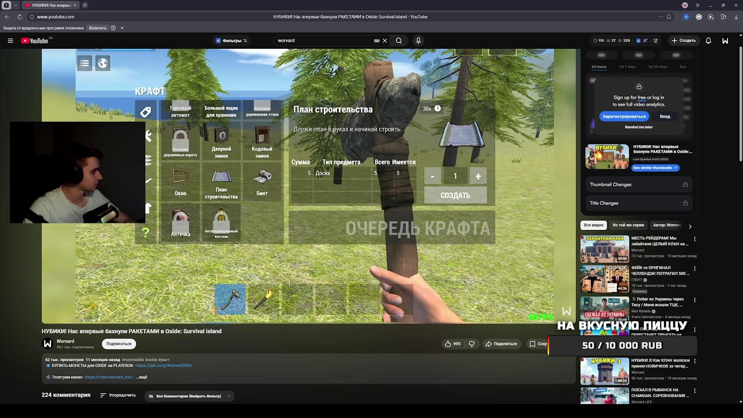Click the list icon in the game overlay
Viewport: 743px width, 418px height.
point(85,63)
